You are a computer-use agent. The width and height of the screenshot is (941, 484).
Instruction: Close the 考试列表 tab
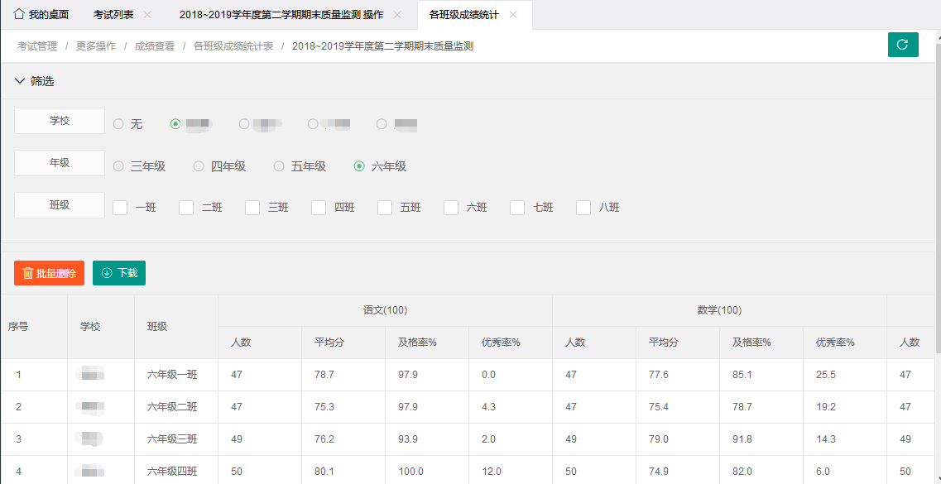click(x=146, y=14)
